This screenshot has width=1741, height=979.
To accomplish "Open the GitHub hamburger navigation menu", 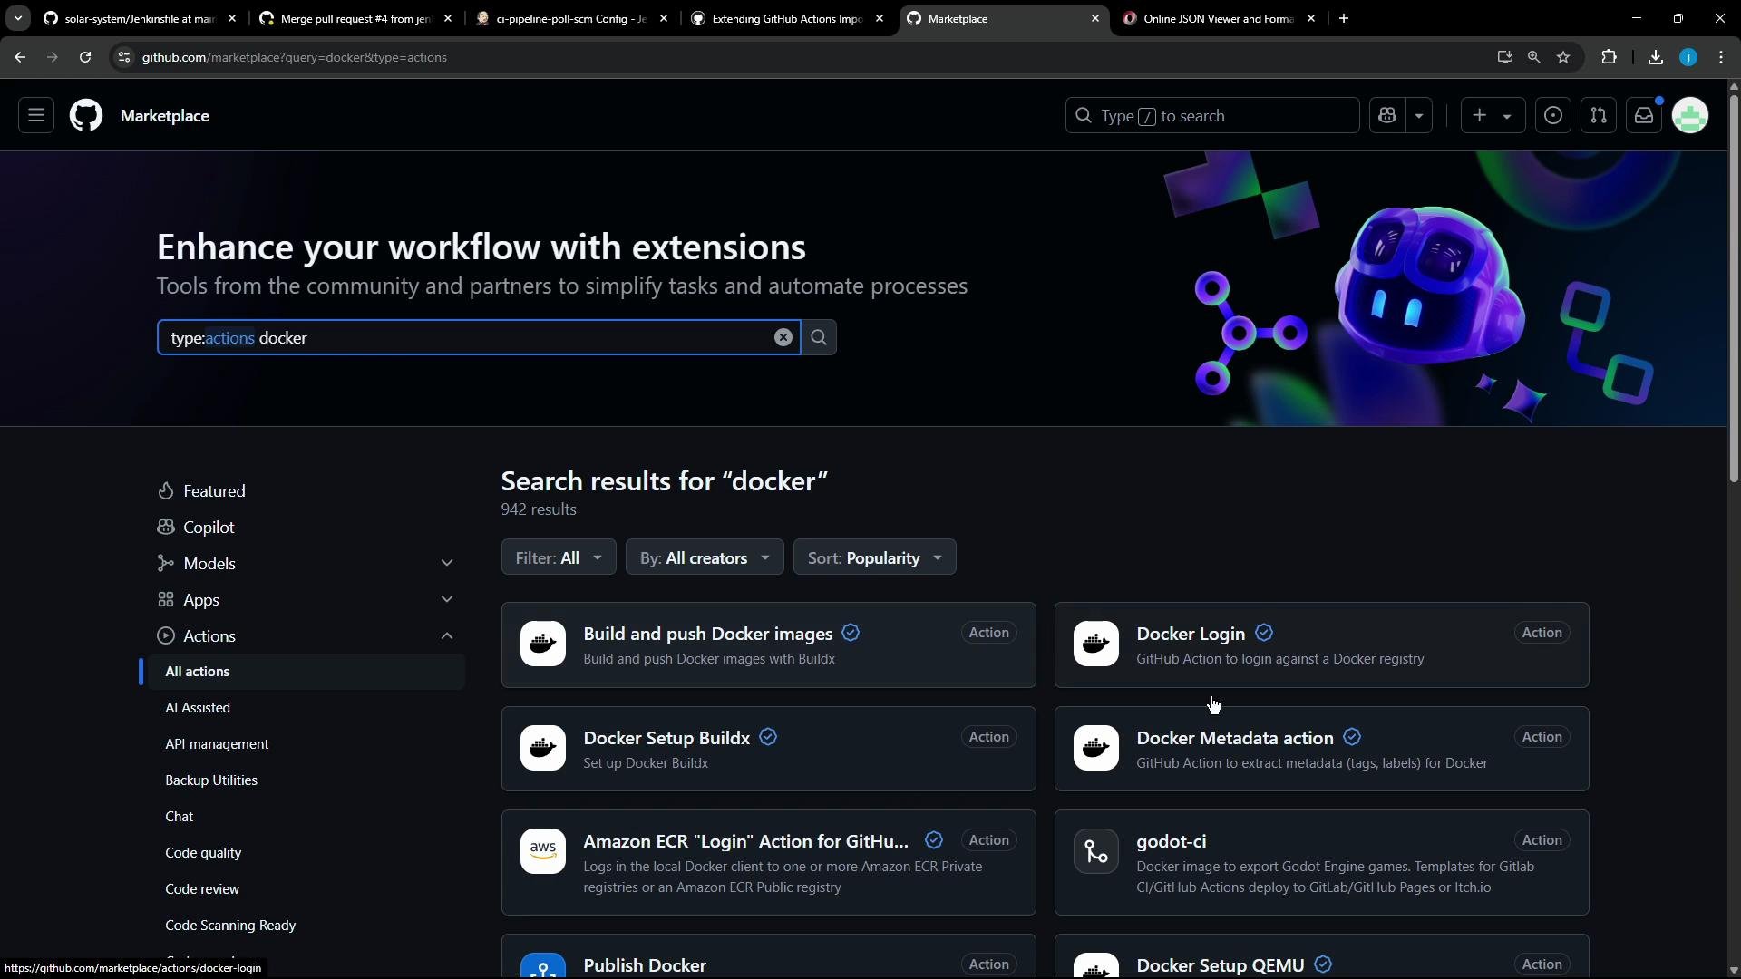I will pos(36,116).
